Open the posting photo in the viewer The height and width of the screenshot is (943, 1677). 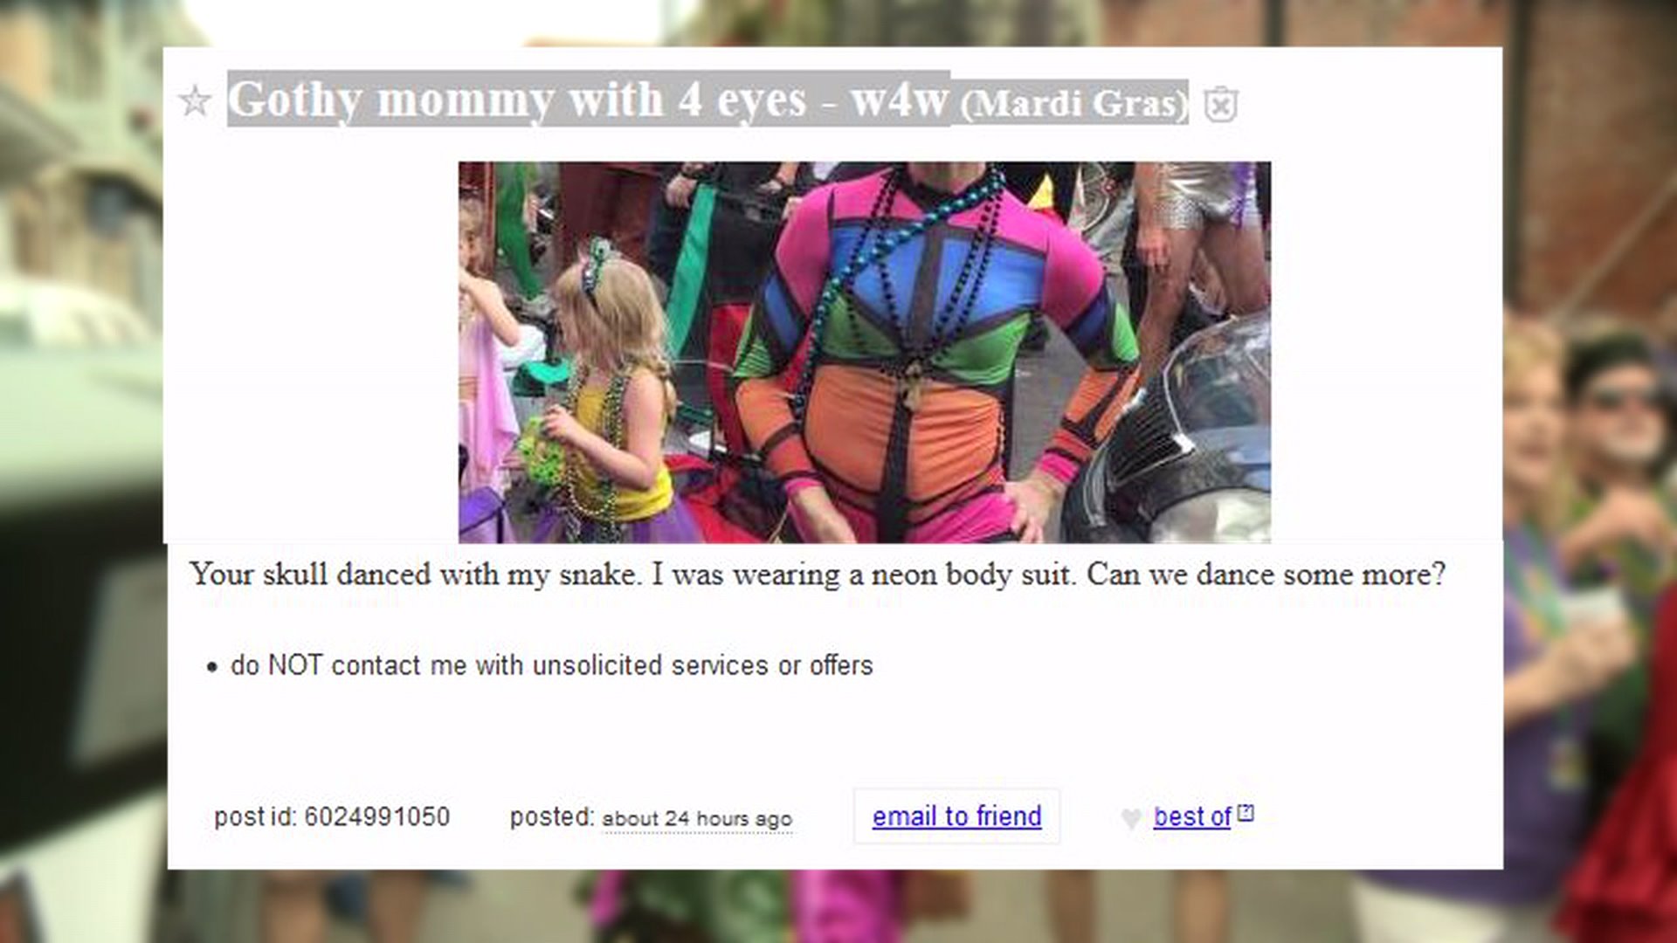tap(864, 352)
